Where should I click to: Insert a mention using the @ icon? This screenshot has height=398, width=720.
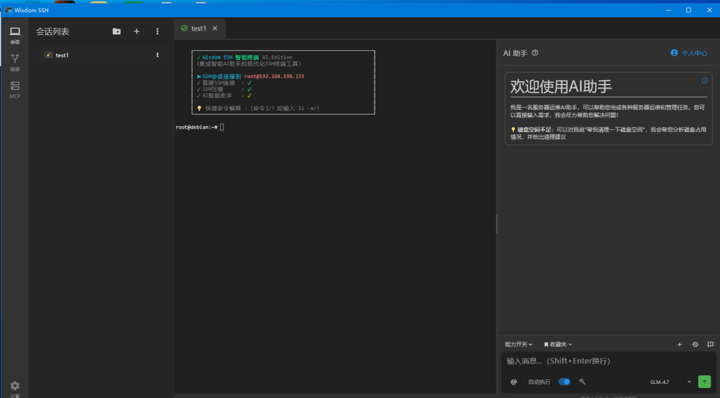(513, 381)
